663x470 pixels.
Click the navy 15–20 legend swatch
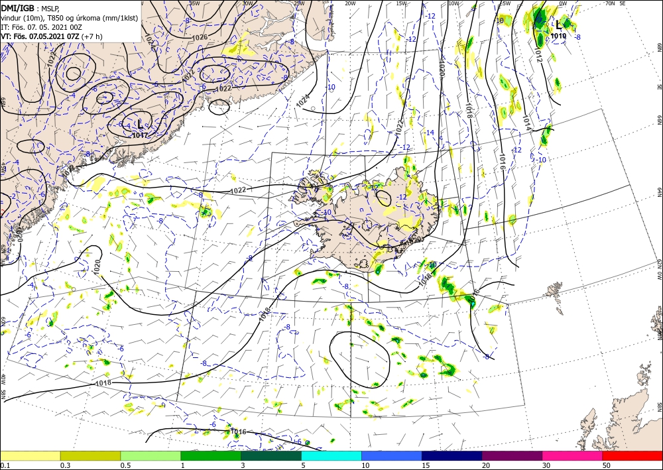[x=452, y=455]
